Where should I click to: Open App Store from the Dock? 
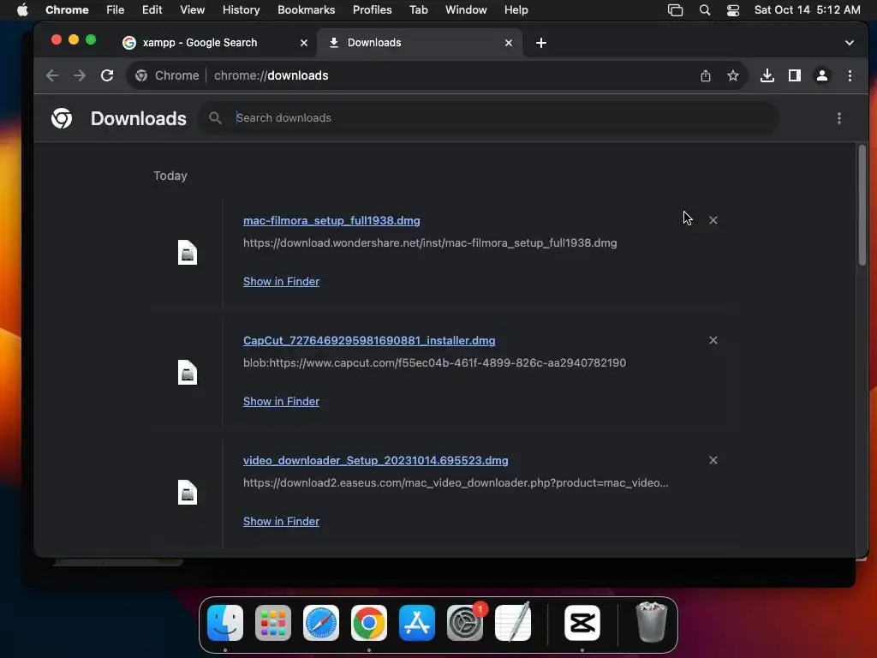pyautogui.click(x=417, y=622)
